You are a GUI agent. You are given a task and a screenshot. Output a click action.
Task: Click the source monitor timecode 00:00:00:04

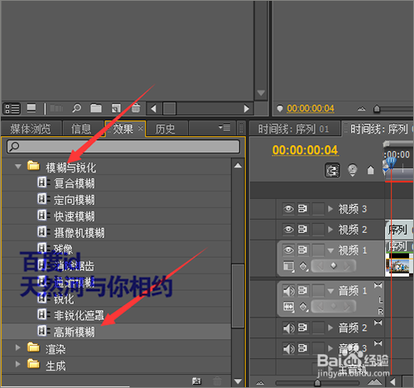click(x=310, y=109)
